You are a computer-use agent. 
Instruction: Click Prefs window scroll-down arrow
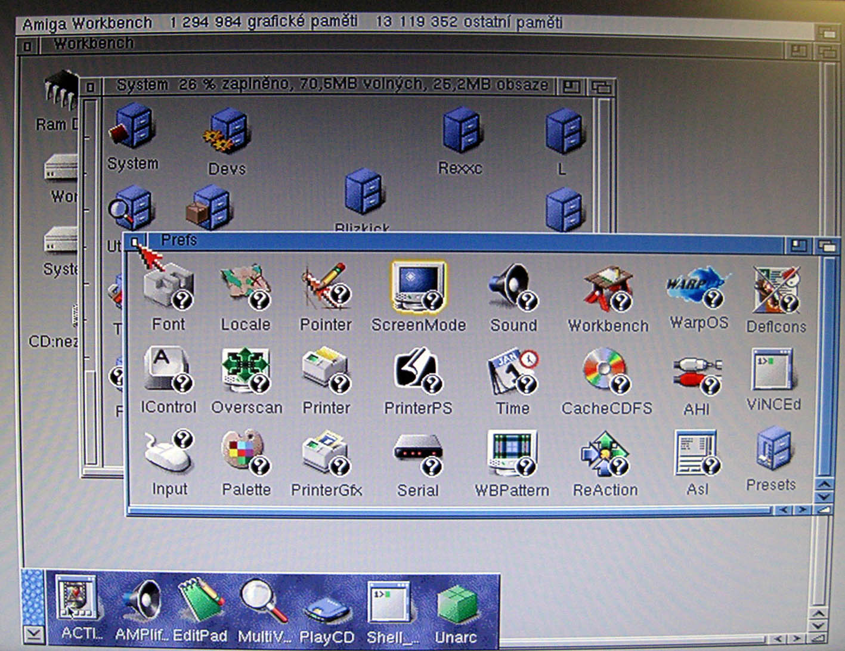824,496
